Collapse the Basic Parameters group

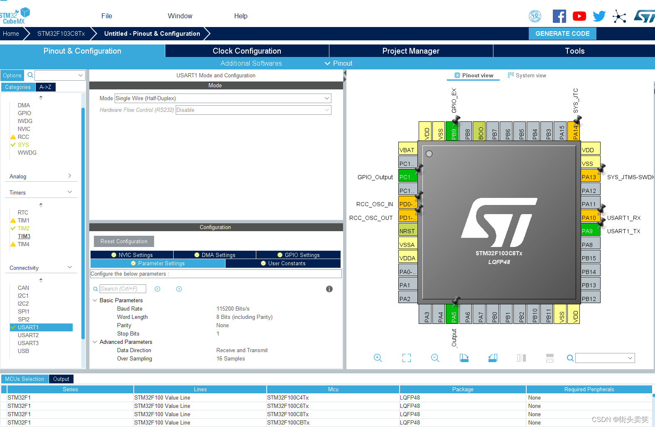coord(95,300)
